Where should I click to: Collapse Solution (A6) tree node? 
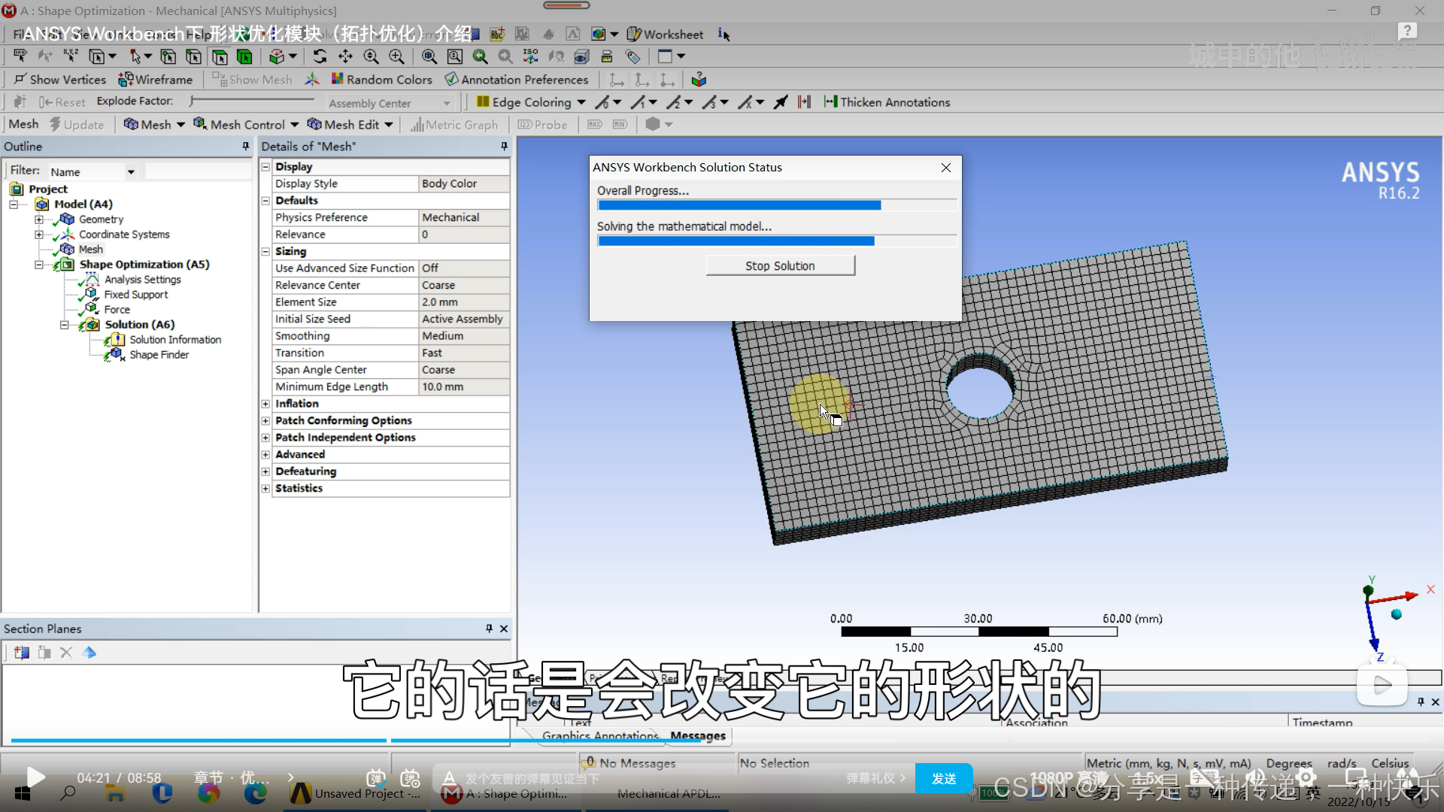[x=65, y=325]
